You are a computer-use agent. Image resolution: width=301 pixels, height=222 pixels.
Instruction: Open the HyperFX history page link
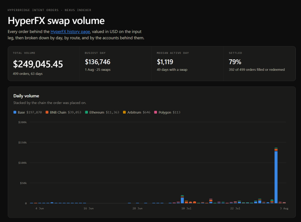(70, 32)
